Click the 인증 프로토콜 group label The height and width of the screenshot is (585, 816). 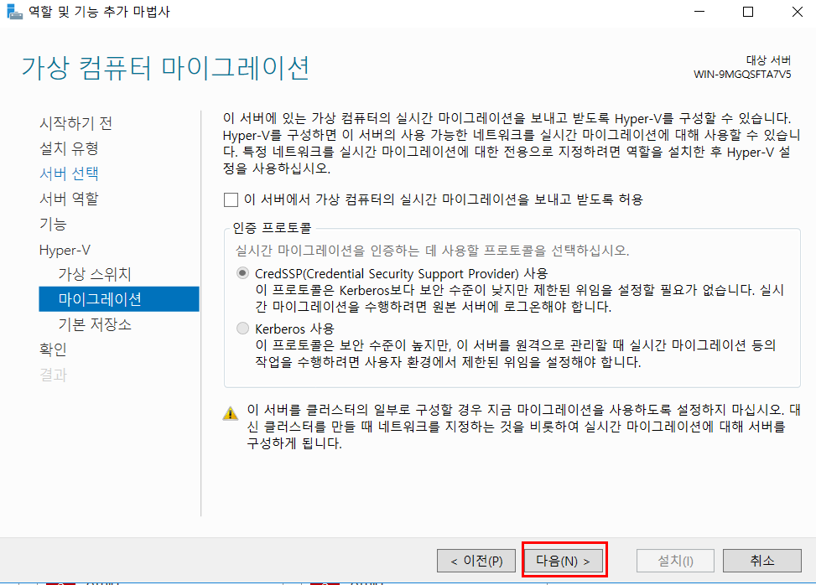(272, 228)
